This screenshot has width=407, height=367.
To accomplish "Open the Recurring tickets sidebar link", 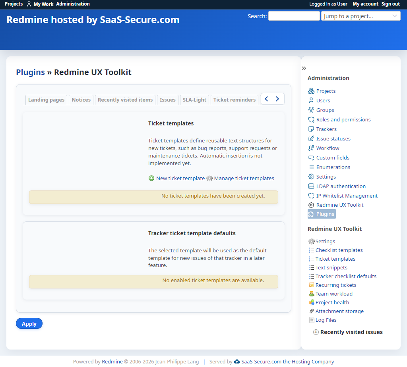I will coord(336,285).
